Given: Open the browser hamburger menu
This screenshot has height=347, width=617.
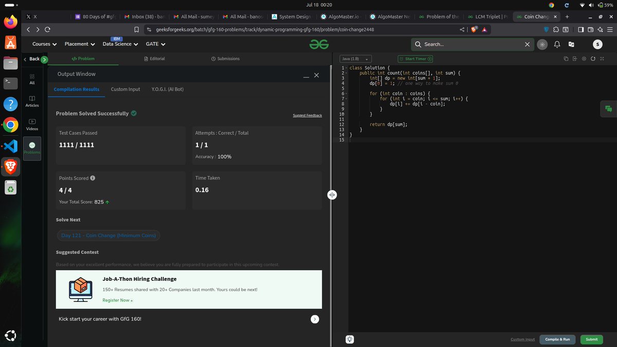Looking at the screenshot, I should pyautogui.click(x=610, y=30).
